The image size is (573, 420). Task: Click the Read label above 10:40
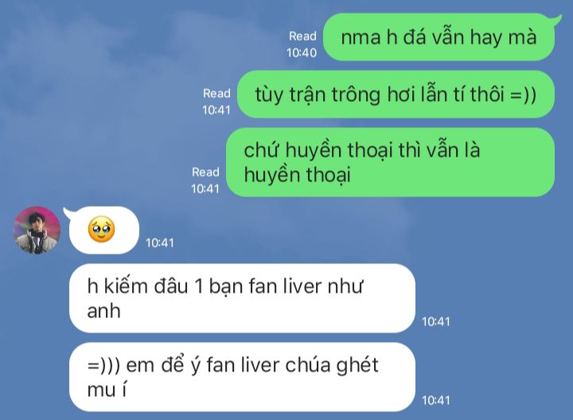[x=302, y=36]
